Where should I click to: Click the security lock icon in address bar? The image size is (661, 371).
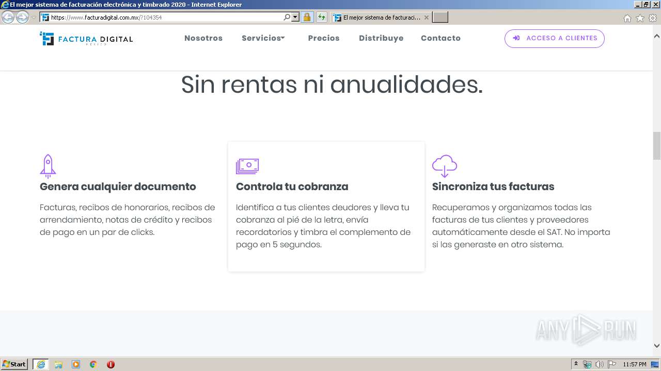(x=307, y=18)
